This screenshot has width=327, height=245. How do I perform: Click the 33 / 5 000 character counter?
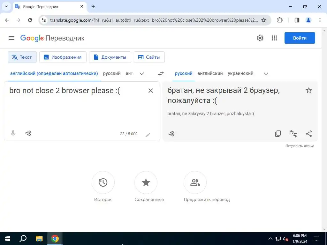click(x=129, y=134)
